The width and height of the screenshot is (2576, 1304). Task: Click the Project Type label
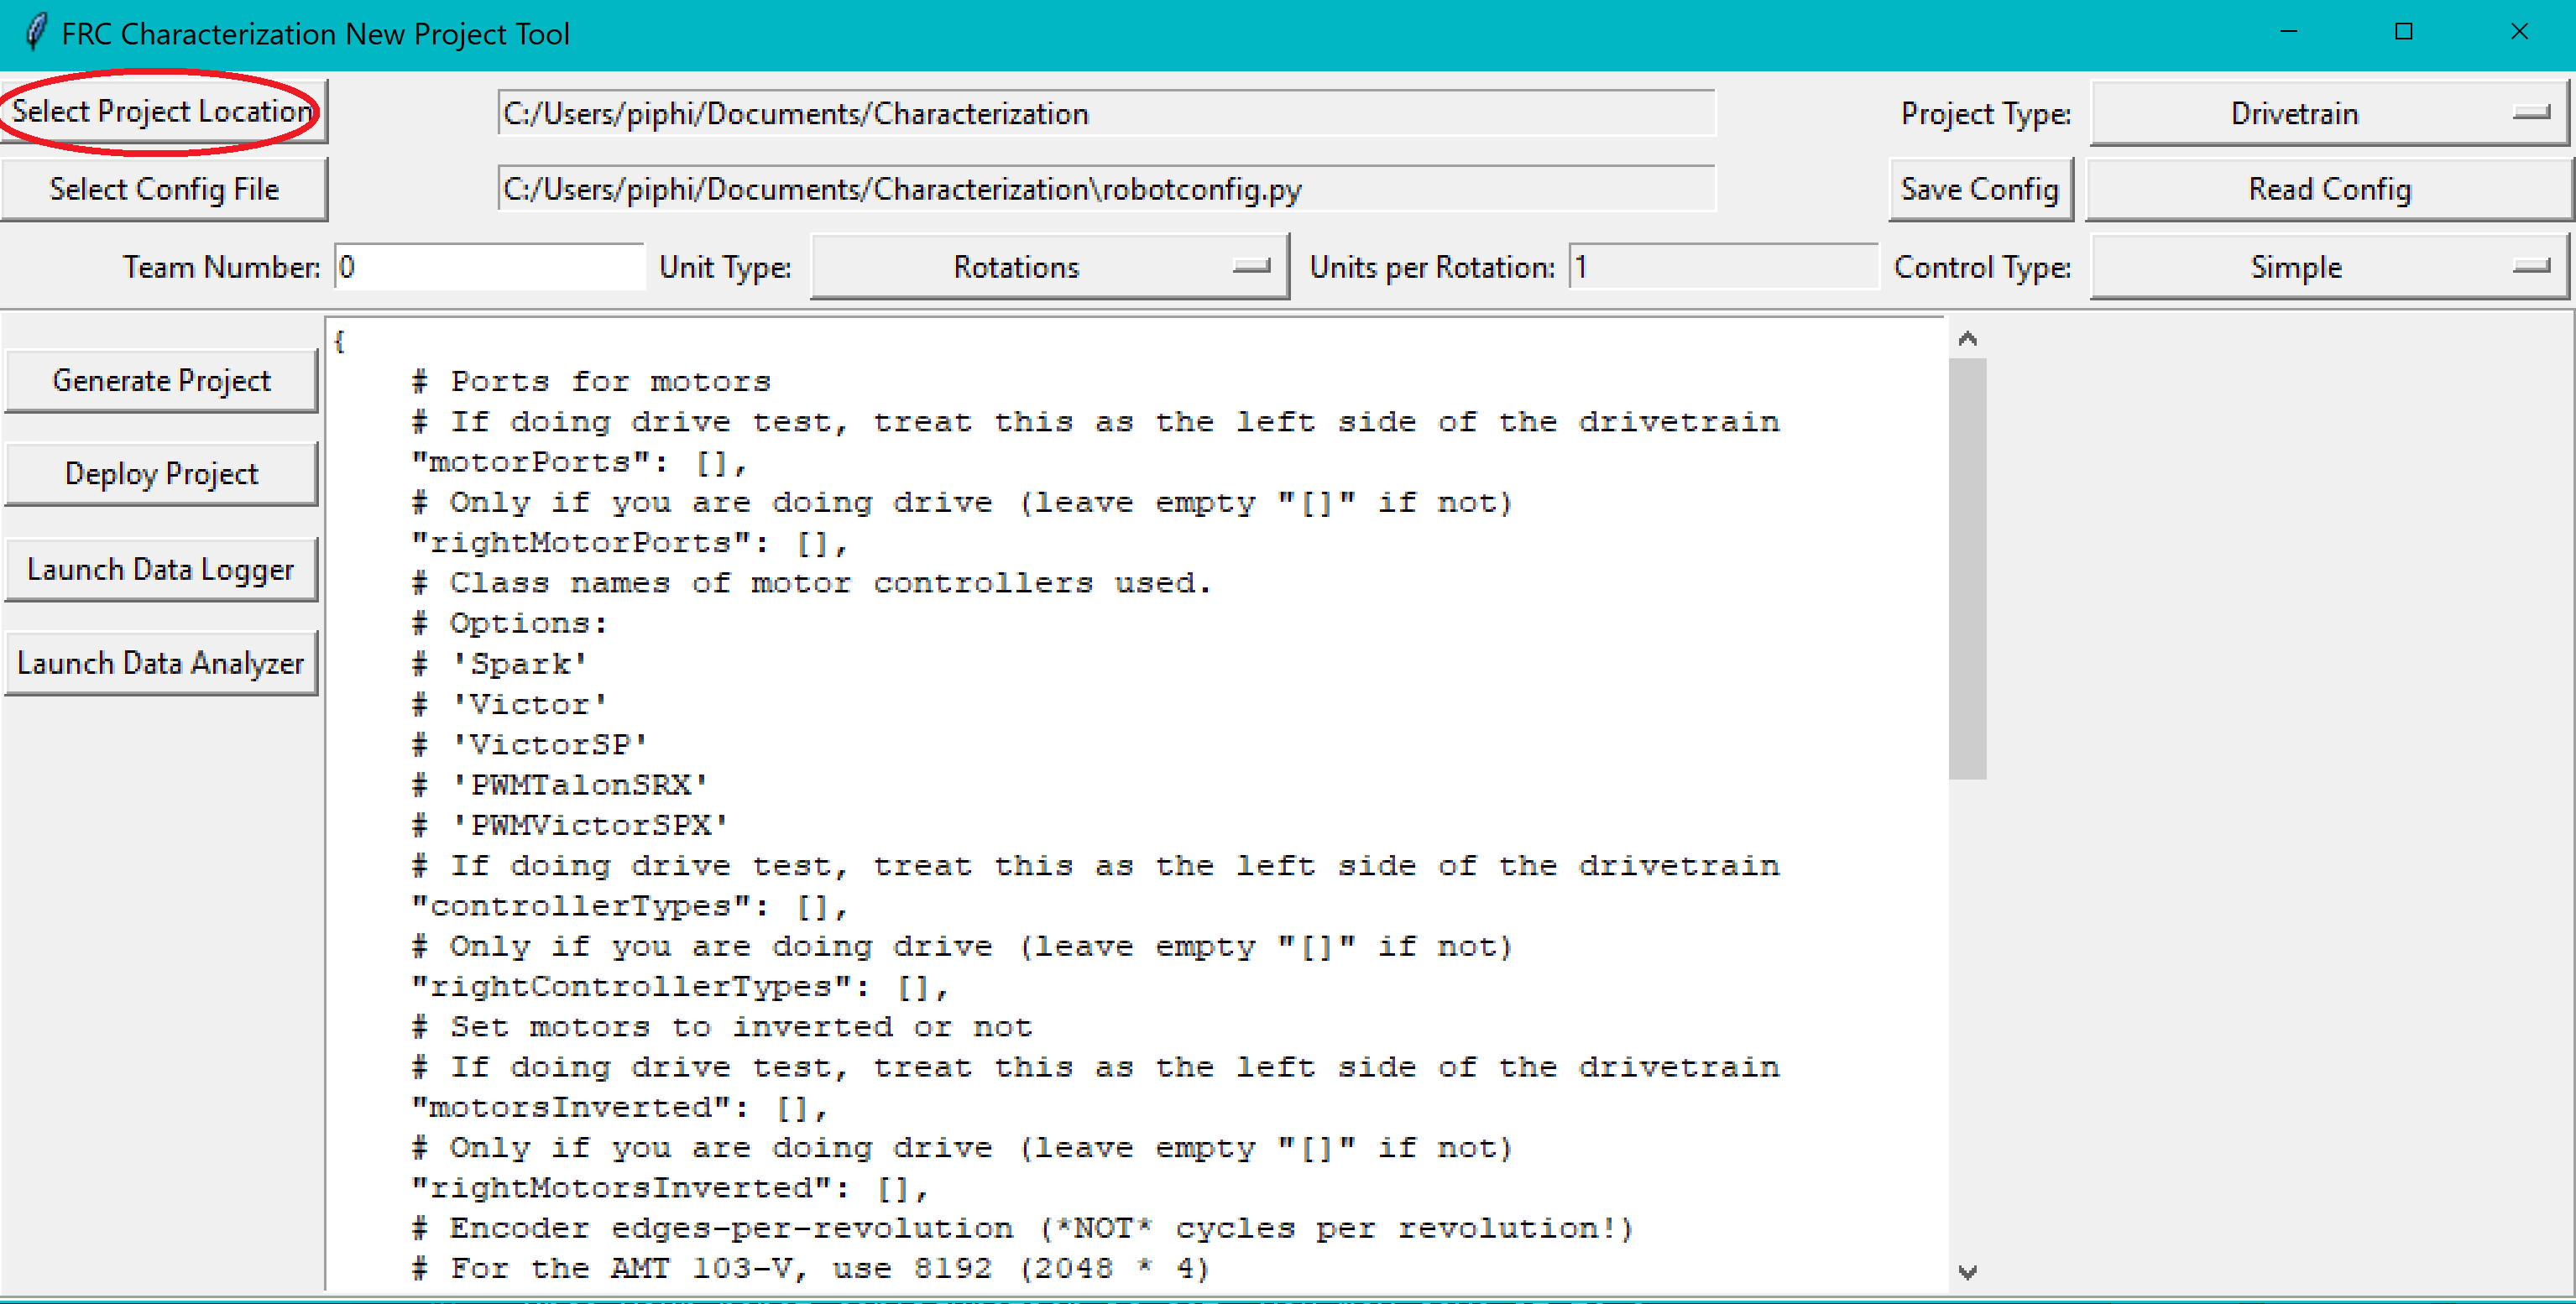[1985, 113]
